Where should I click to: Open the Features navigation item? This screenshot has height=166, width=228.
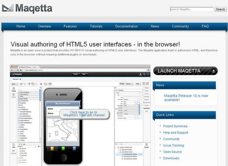click(x=70, y=26)
